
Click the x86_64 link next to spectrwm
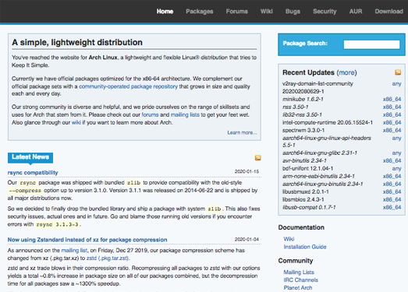392,130
